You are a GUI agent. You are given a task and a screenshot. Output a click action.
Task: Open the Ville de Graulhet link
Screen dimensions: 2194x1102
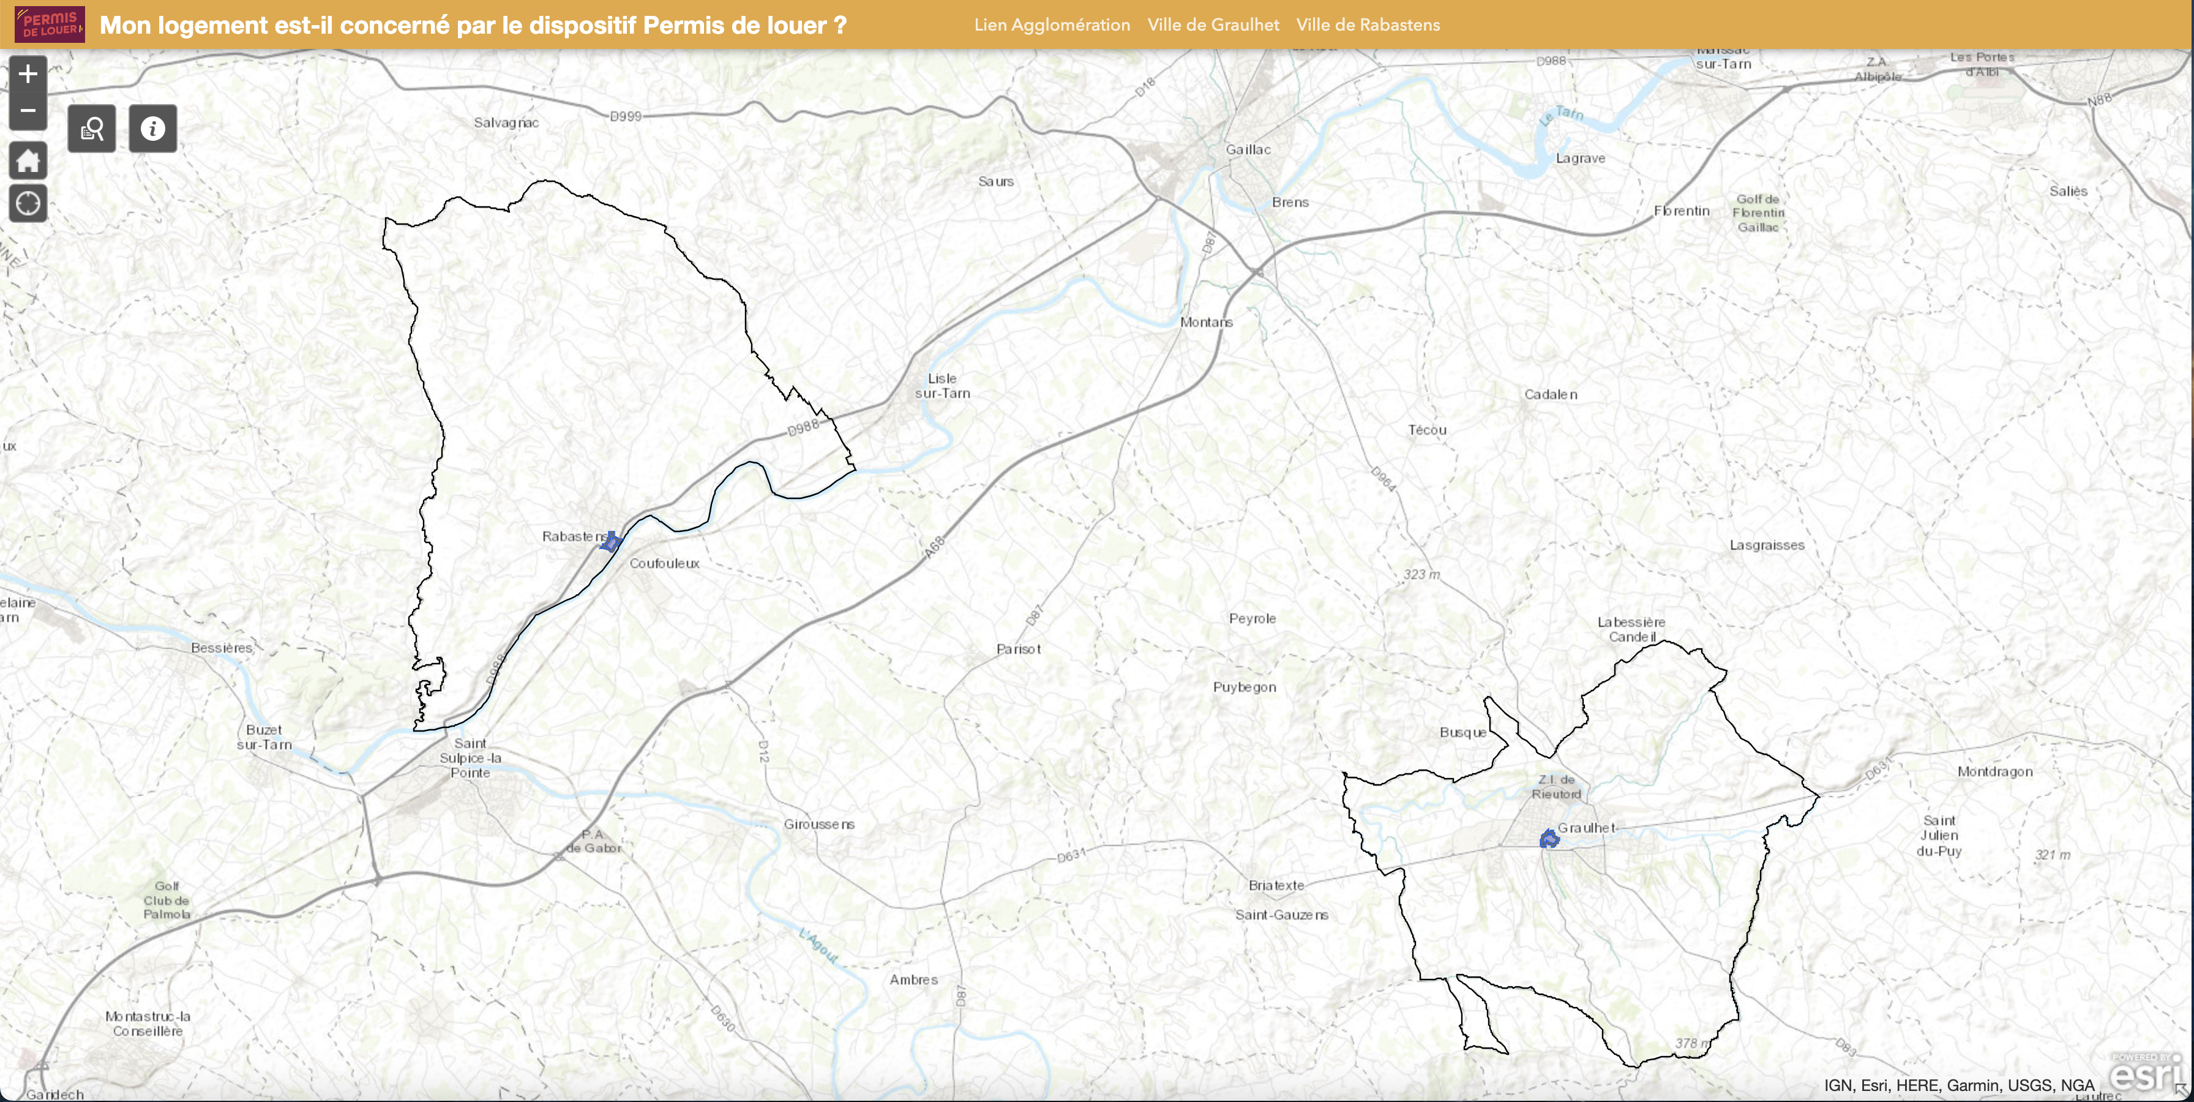[1213, 24]
